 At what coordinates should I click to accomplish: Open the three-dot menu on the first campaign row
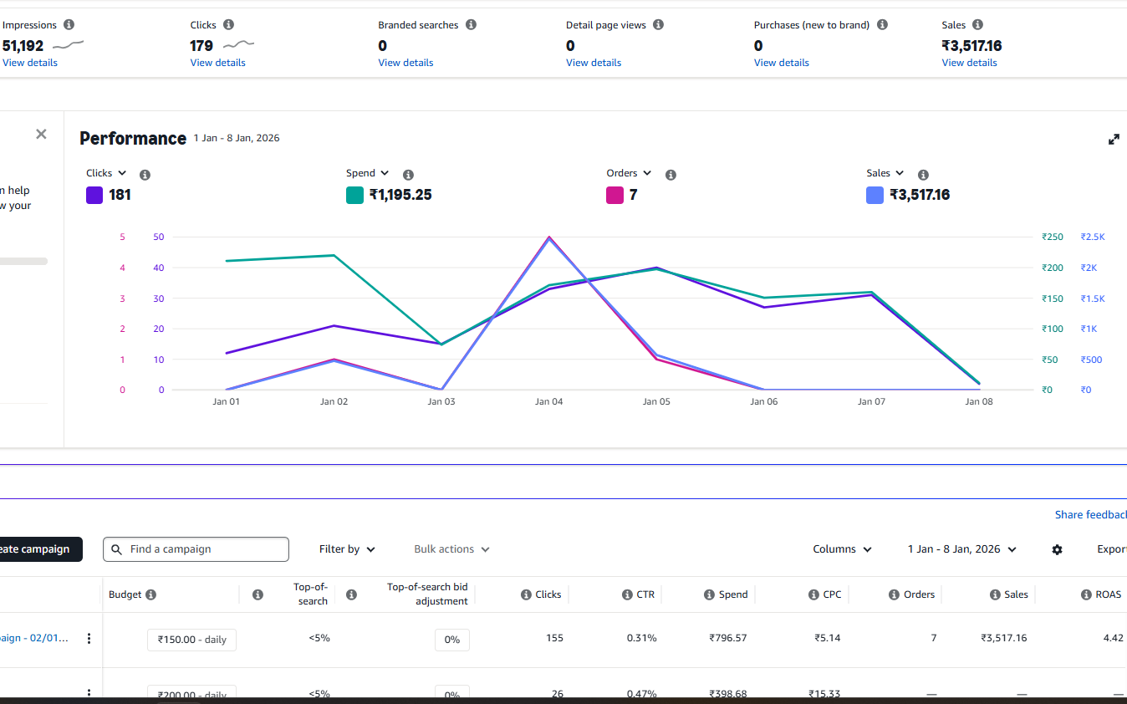[89, 638]
